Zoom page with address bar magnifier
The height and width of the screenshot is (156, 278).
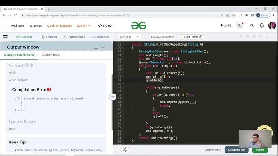[x=222, y=16]
